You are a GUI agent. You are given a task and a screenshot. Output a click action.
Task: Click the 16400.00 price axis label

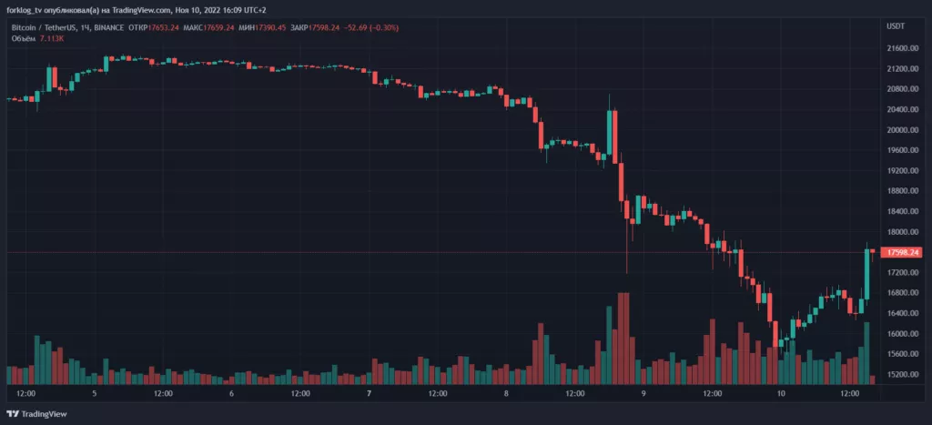901,313
